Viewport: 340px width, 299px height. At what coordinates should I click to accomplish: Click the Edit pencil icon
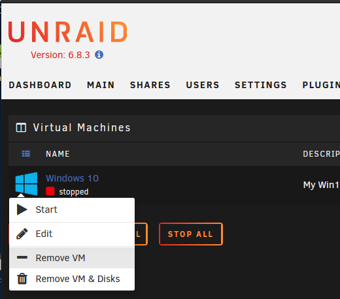pyautogui.click(x=22, y=234)
